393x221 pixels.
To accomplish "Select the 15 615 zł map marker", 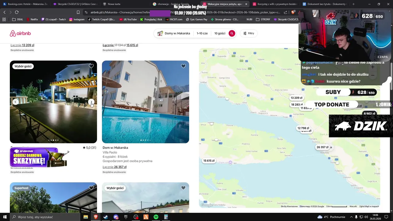I will tap(209, 161).
